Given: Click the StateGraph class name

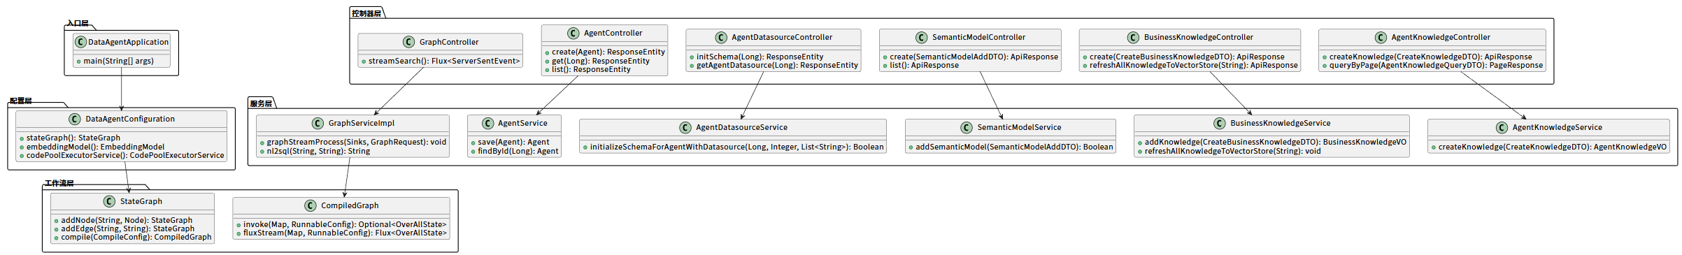Looking at the screenshot, I should click(x=141, y=201).
